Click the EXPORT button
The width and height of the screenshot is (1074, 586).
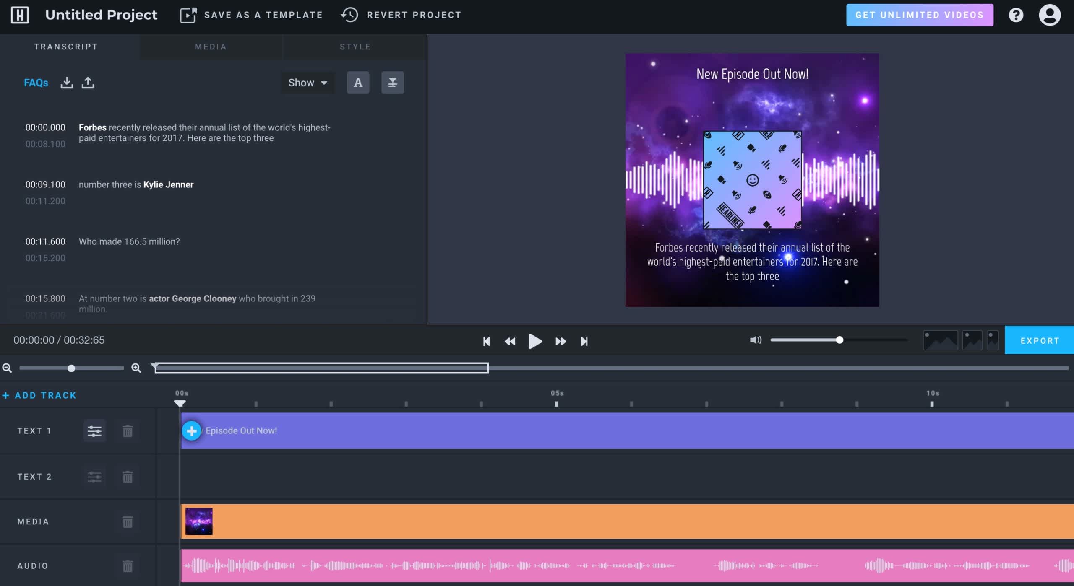[x=1039, y=340]
